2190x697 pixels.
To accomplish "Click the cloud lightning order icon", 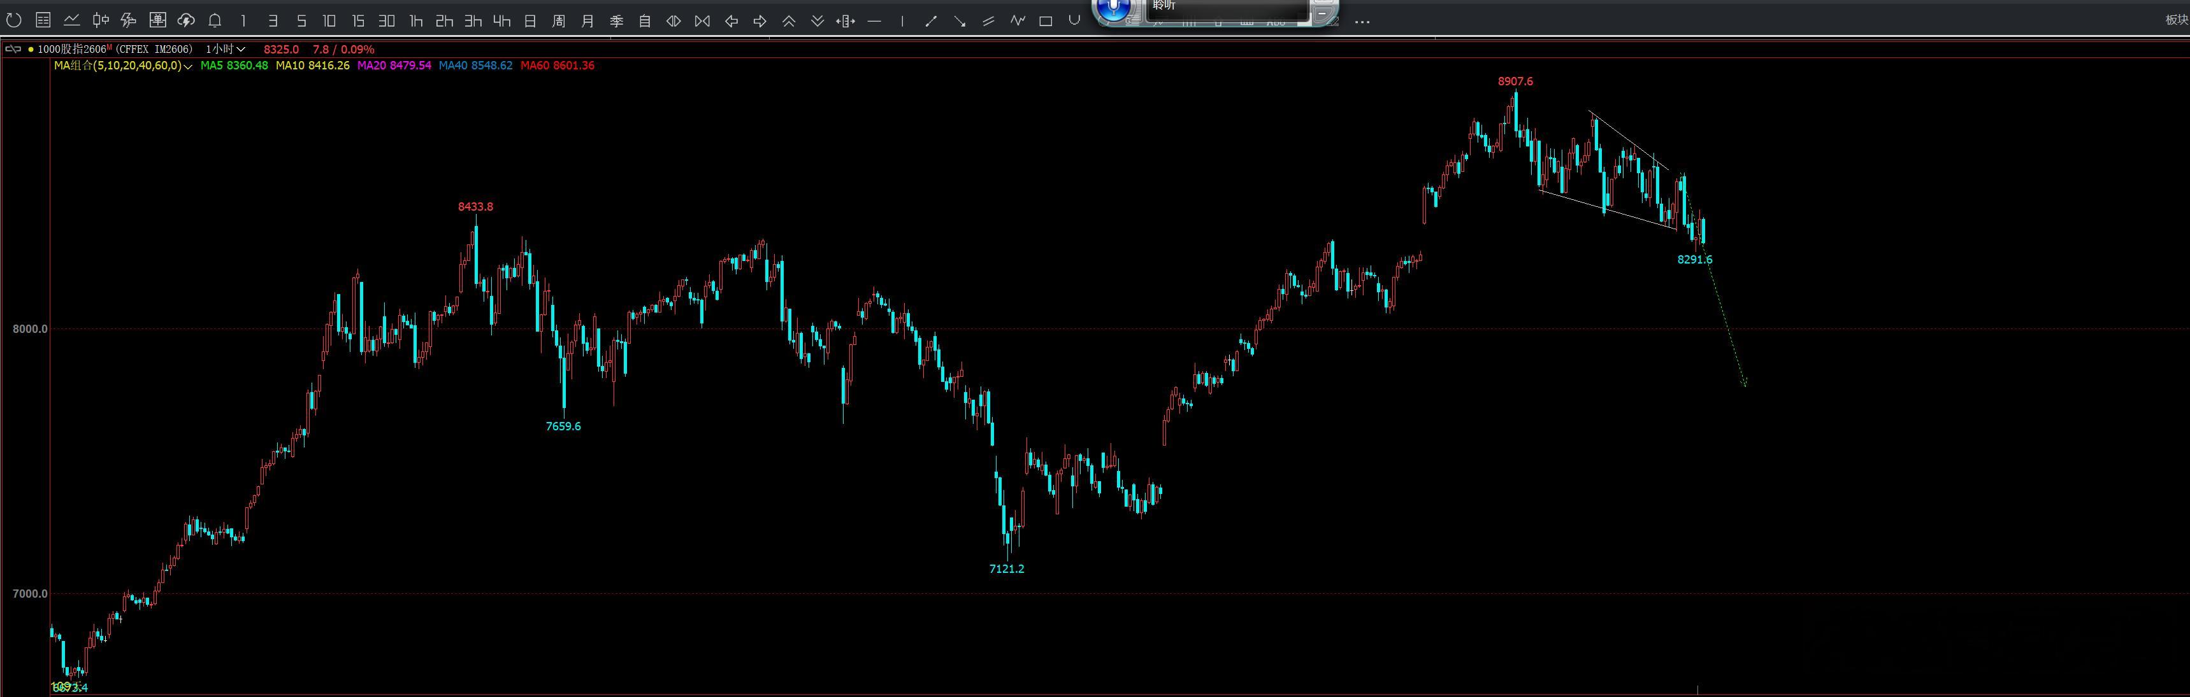I will tap(186, 20).
